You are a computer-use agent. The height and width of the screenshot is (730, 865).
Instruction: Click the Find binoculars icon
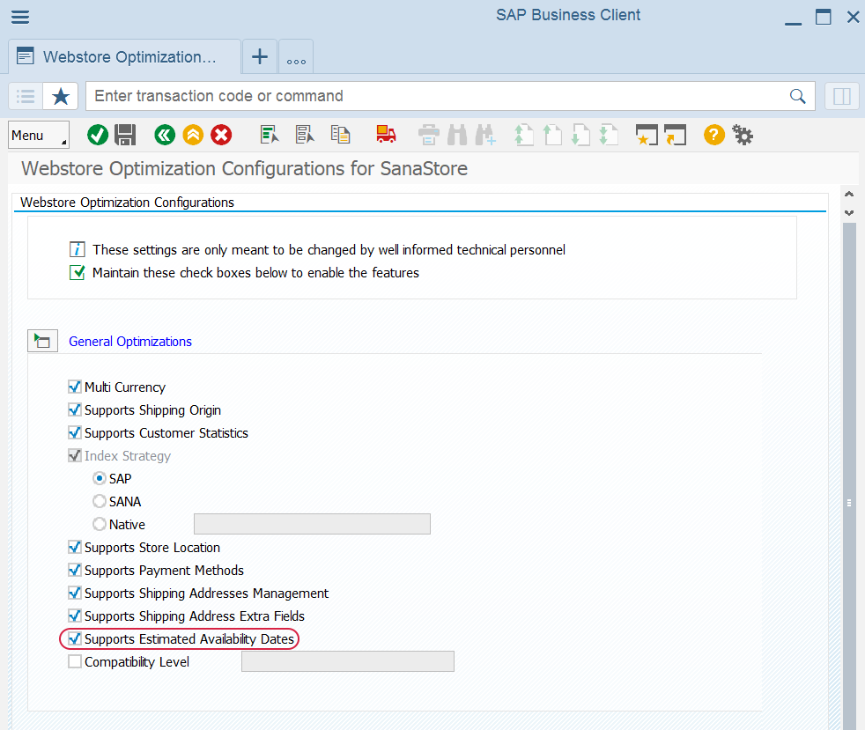[457, 135]
